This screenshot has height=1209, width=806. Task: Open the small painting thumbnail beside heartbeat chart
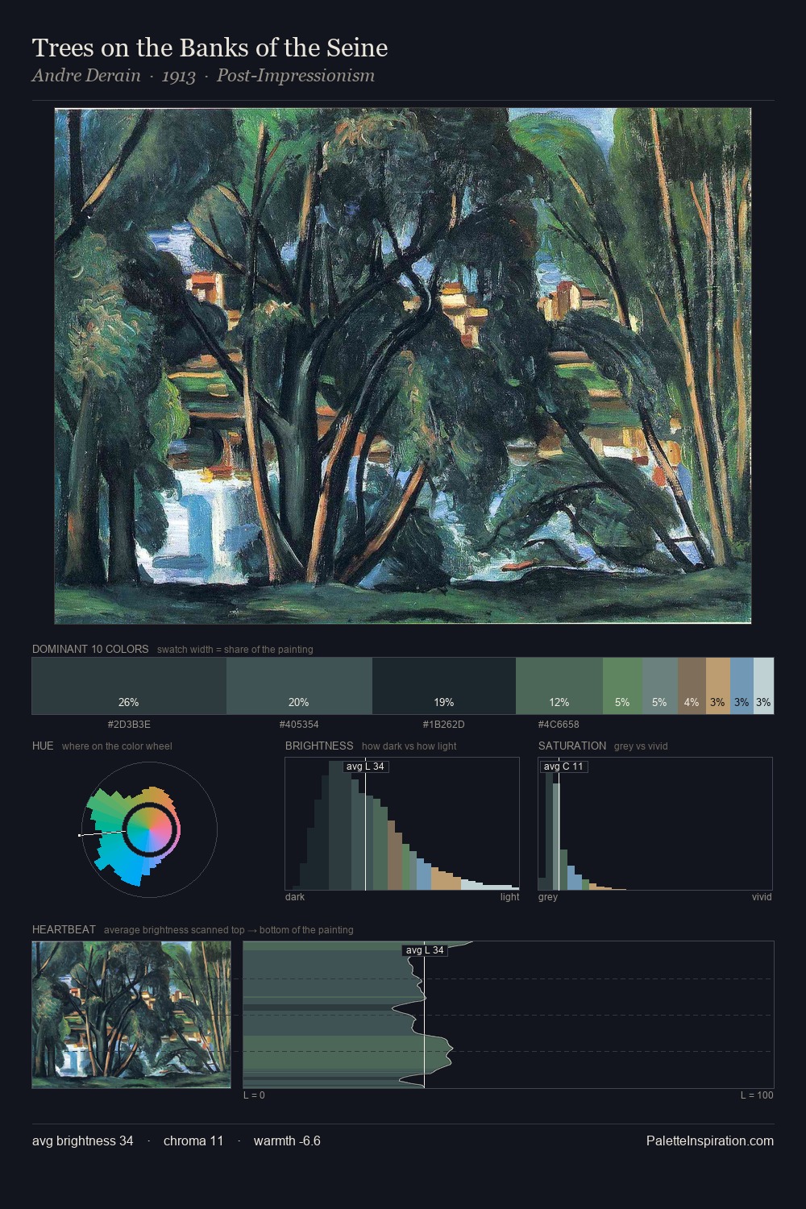131,1015
